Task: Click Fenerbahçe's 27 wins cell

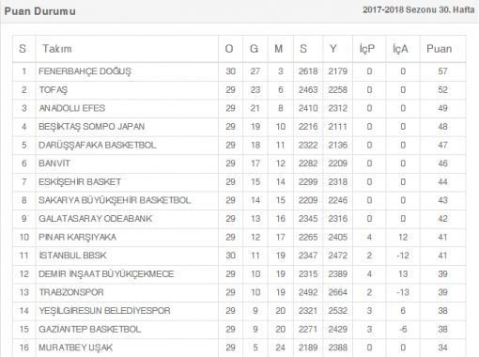Action: click(255, 71)
